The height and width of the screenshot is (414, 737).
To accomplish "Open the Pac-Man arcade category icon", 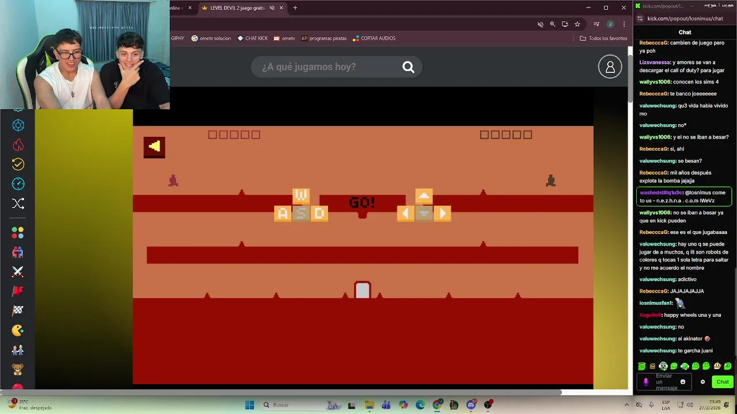I will pos(18,330).
